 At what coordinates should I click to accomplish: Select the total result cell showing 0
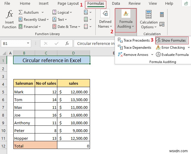point(73,145)
